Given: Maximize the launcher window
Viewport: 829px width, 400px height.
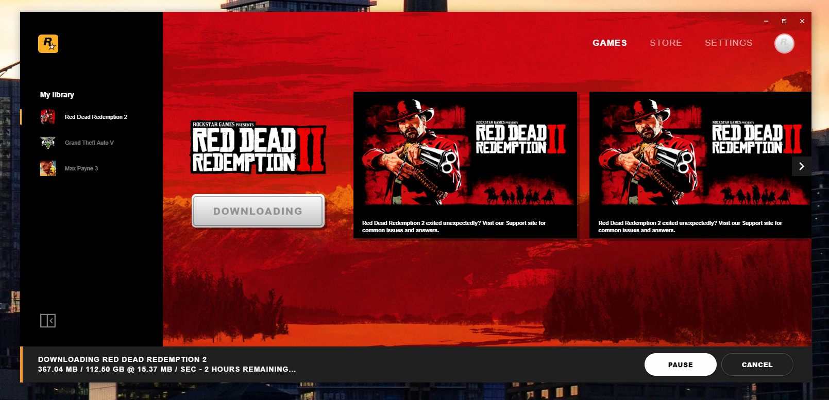Looking at the screenshot, I should coord(784,21).
